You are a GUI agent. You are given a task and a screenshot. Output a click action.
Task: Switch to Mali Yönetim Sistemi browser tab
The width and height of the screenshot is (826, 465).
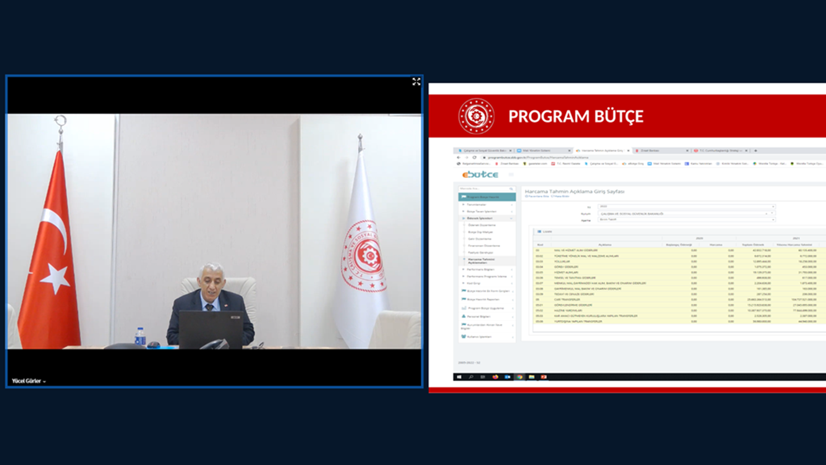pyautogui.click(x=536, y=151)
